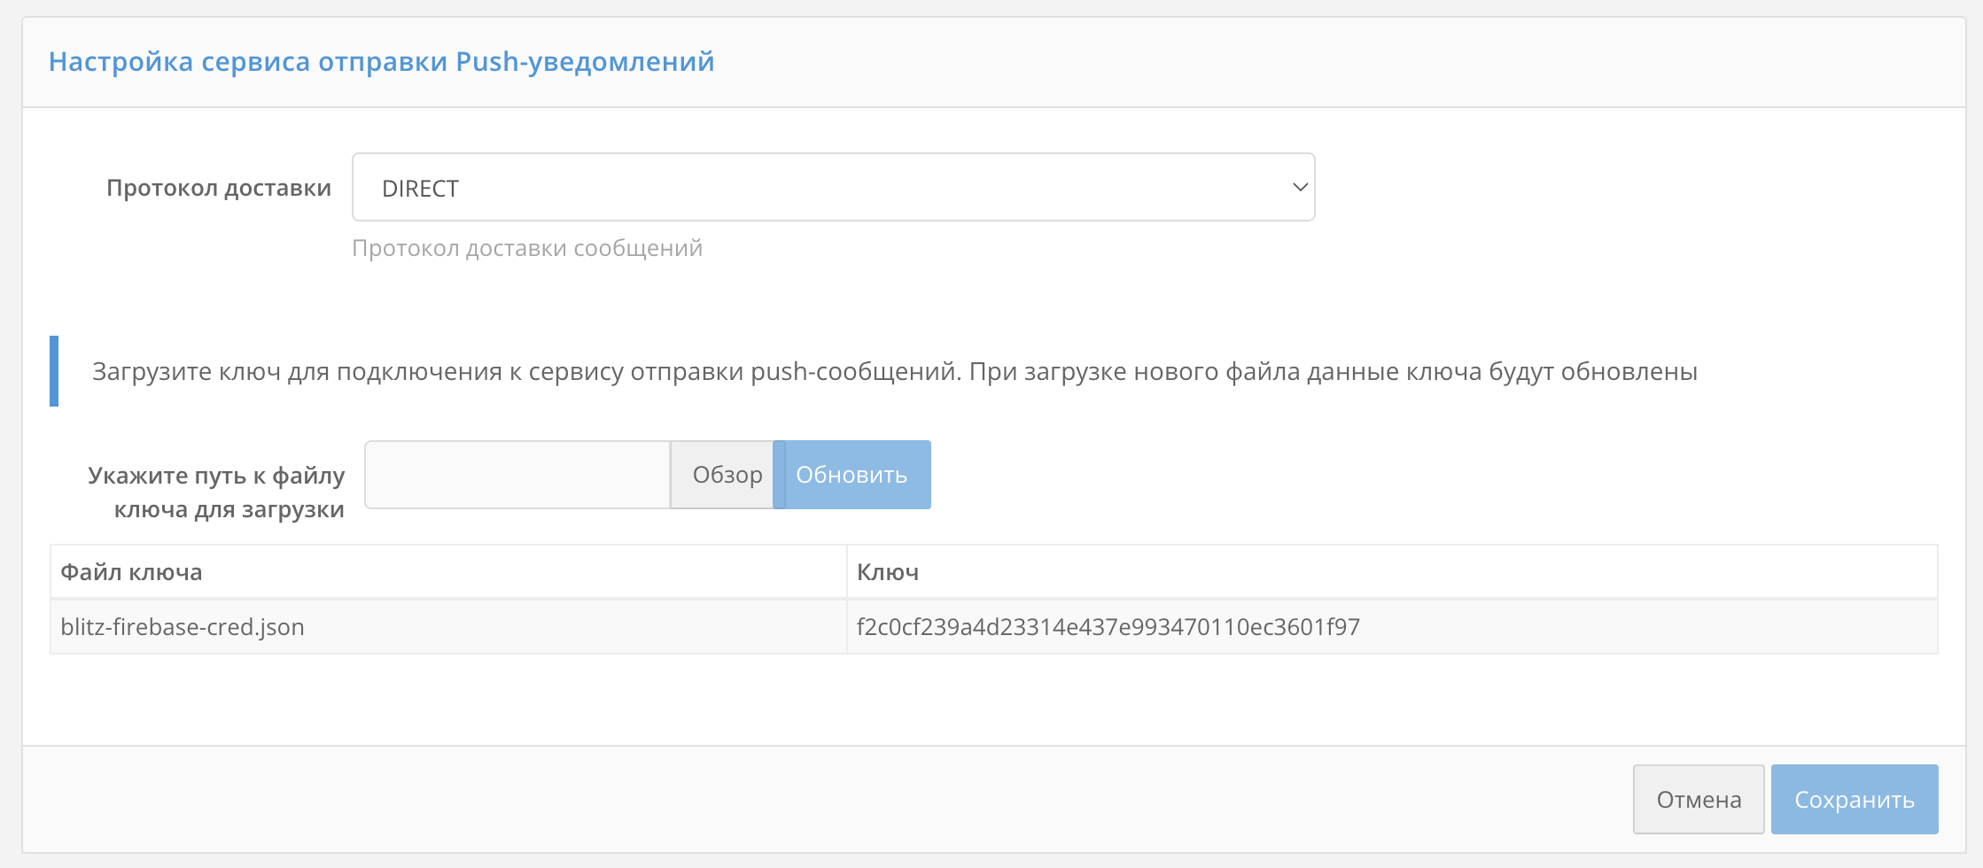Image resolution: width=1983 pixels, height=868 pixels.
Task: Click the ключа для загрузки label line
Action: (x=229, y=509)
